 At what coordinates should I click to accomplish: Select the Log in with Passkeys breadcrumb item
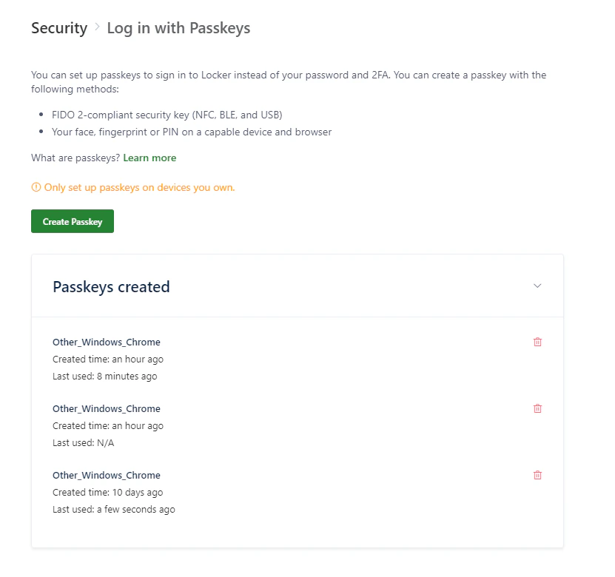tap(178, 28)
